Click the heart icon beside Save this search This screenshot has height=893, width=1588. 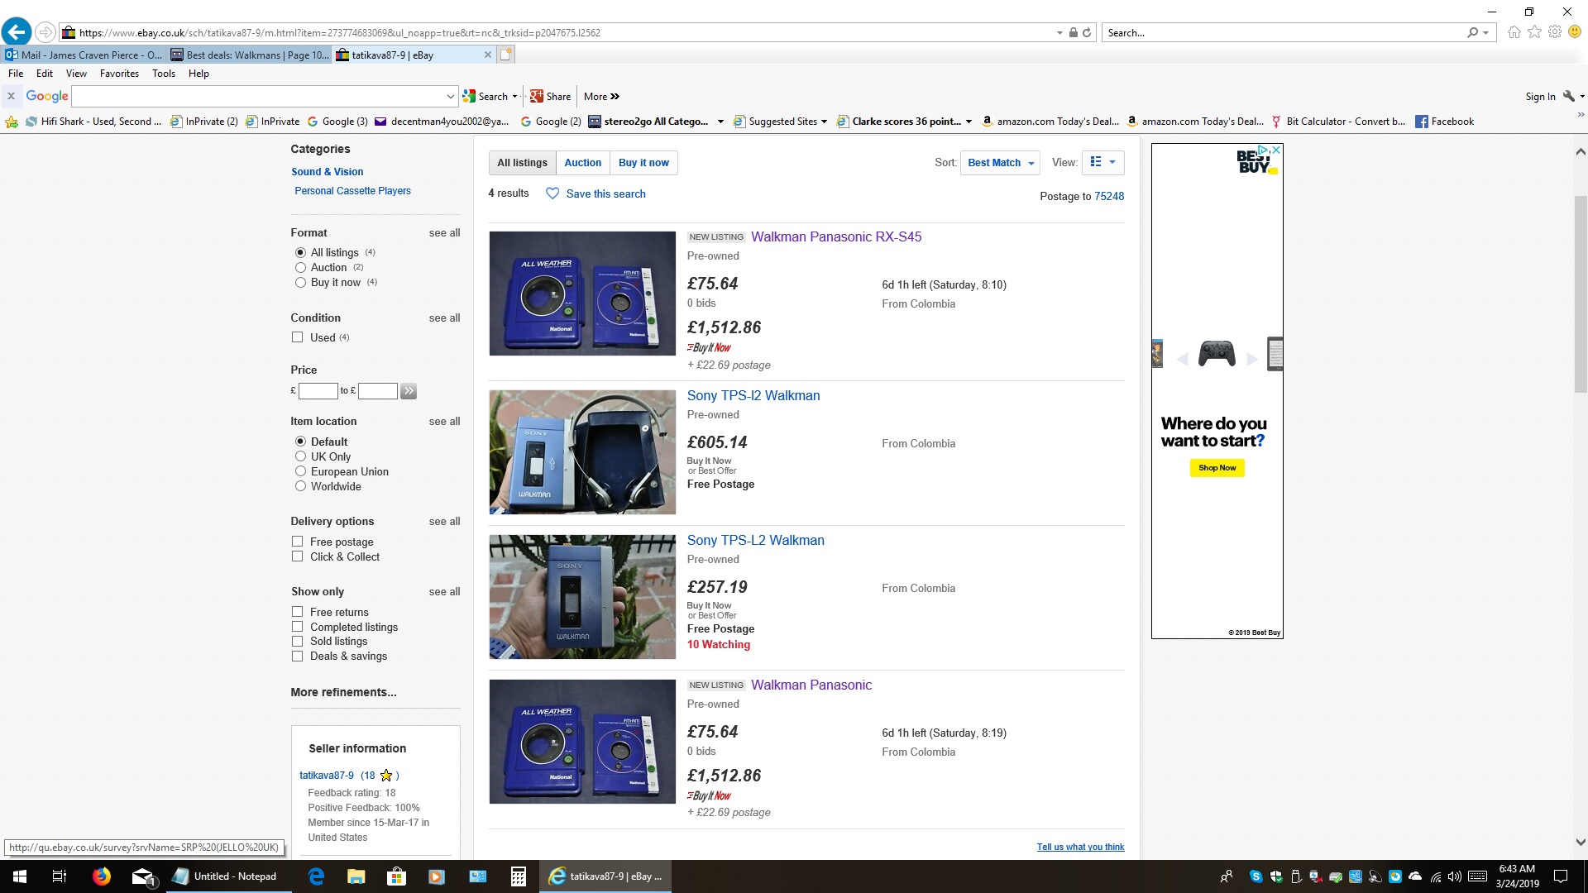coord(552,193)
